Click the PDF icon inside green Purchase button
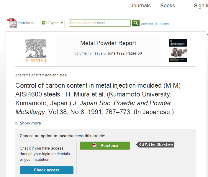208x177 pixels. click(x=94, y=145)
